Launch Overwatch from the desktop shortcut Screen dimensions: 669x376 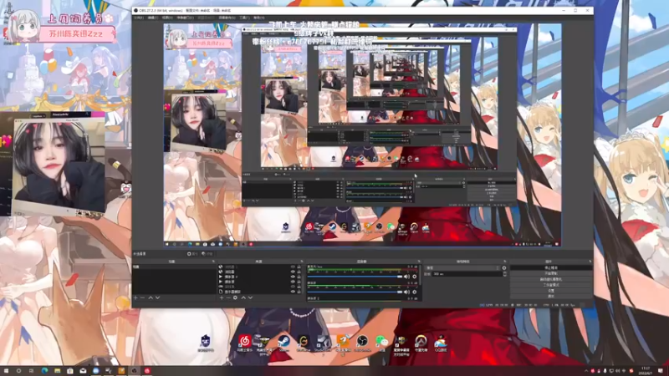421,343
